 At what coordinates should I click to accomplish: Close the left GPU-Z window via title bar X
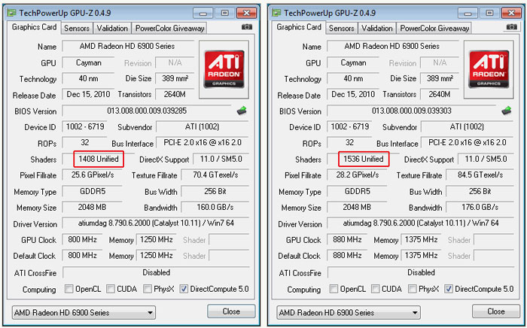(247, 13)
